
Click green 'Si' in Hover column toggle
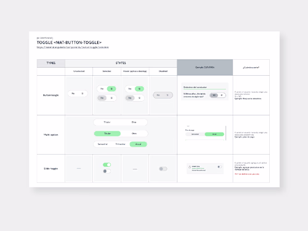click(x=139, y=89)
